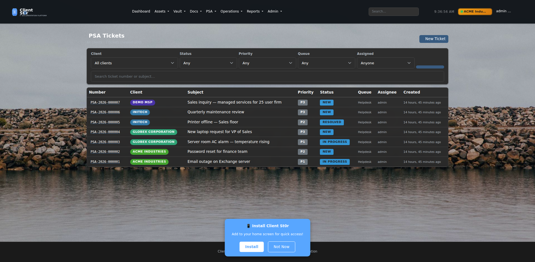Click the Created column header
The image size is (535, 262).
pos(412,92)
